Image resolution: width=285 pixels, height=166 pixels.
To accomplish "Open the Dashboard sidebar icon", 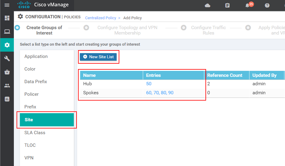I will pyautogui.click(x=7, y=18).
